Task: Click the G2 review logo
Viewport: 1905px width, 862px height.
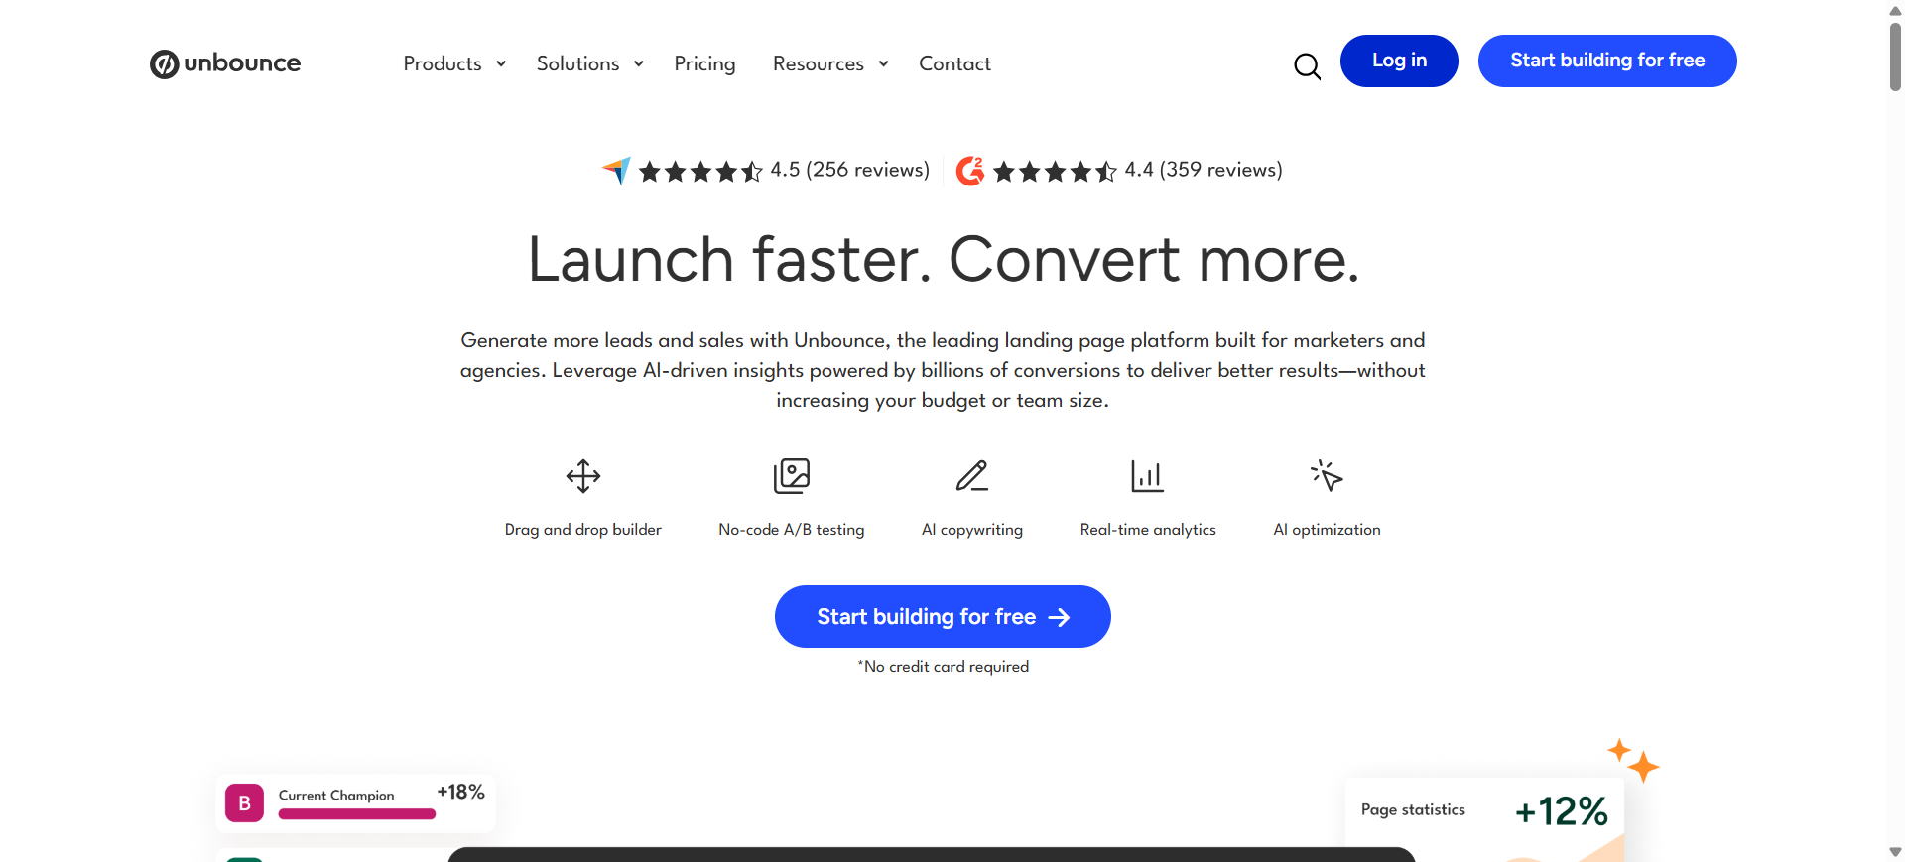Action: coord(969,171)
